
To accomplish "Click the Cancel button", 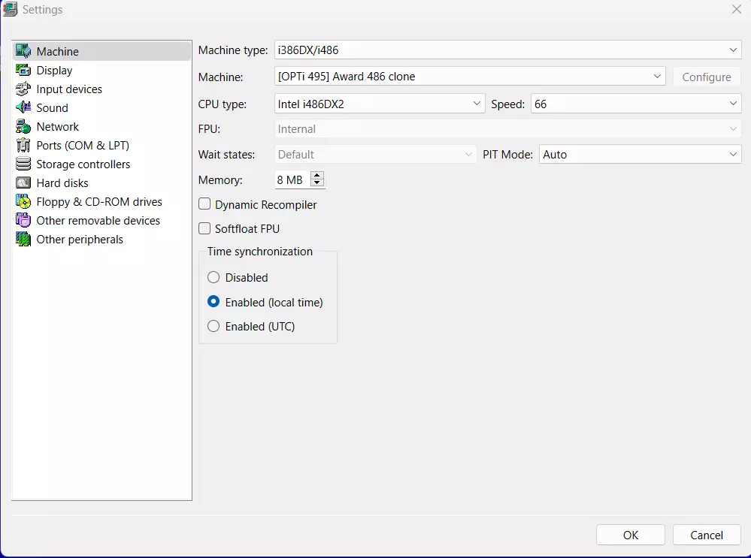I will (x=707, y=535).
